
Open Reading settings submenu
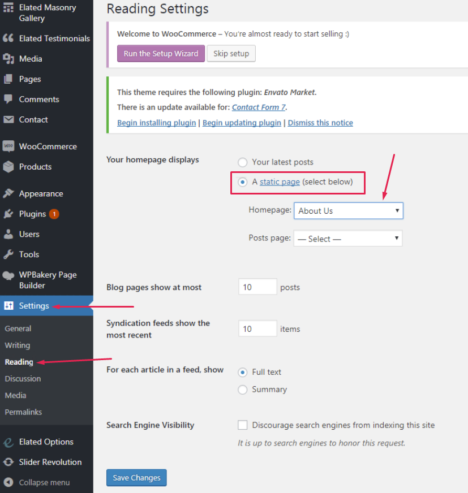pyautogui.click(x=19, y=362)
